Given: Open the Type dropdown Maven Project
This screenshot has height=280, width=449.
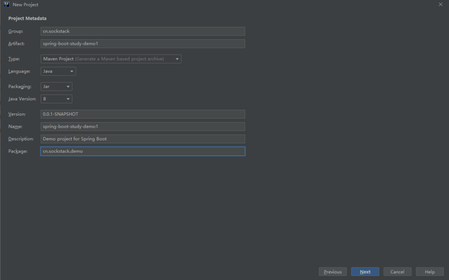Looking at the screenshot, I should pyautogui.click(x=111, y=59).
